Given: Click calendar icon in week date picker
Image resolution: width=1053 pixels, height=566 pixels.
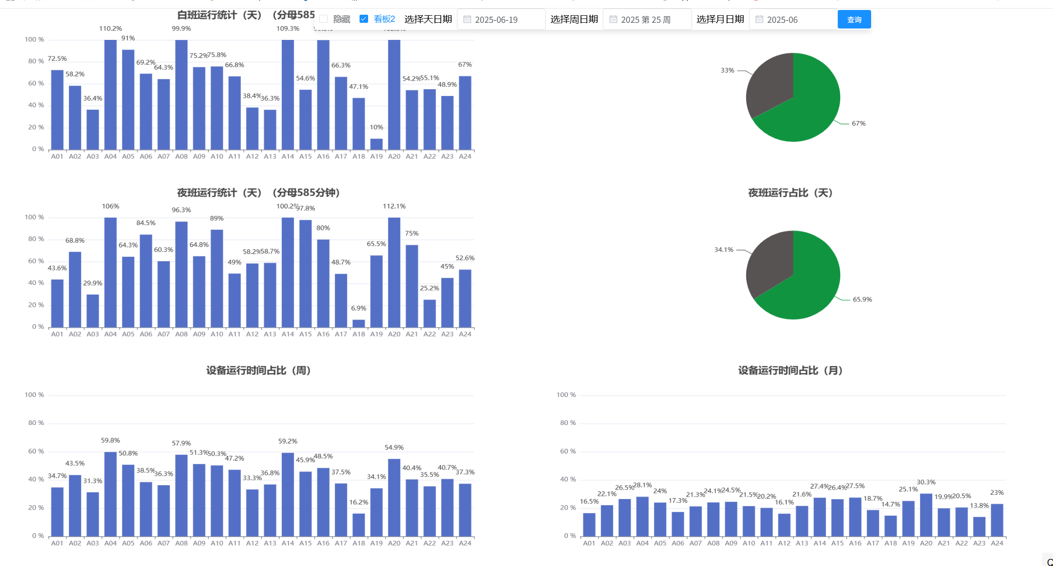Looking at the screenshot, I should 613,19.
